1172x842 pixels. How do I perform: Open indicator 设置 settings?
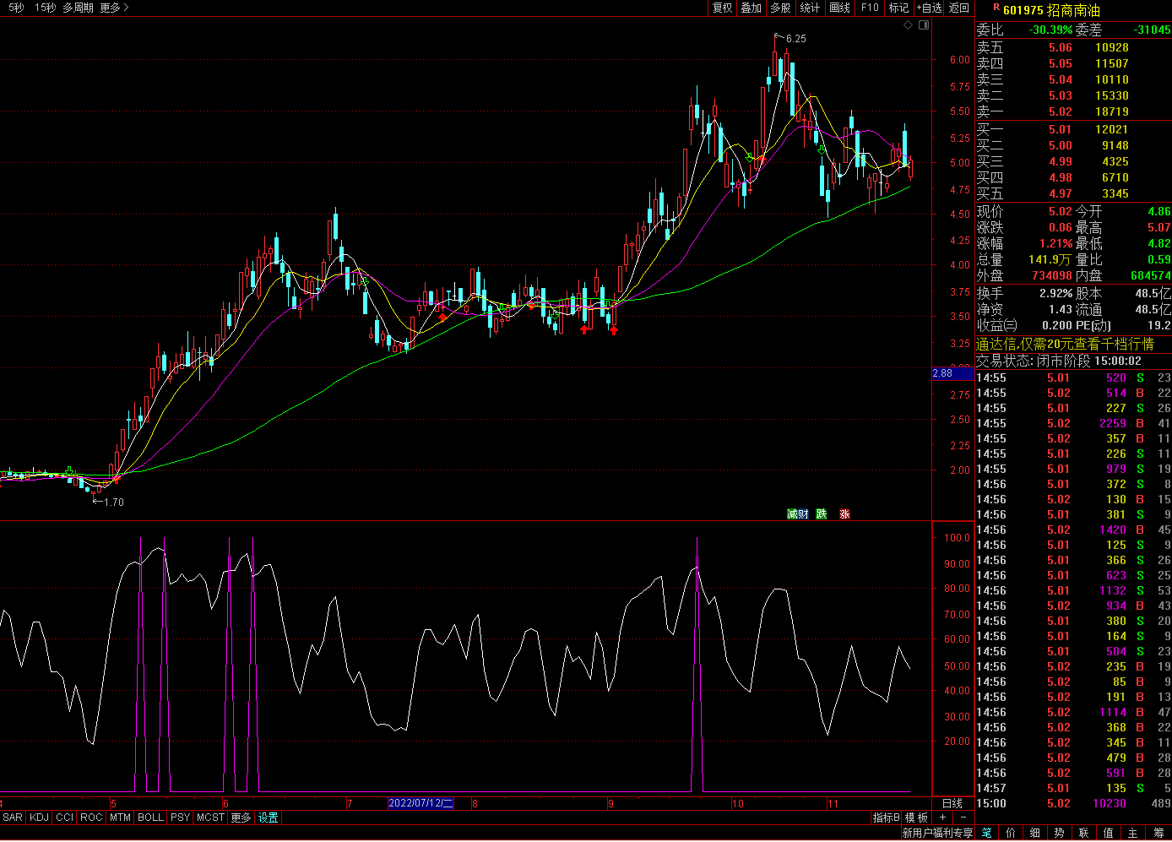(269, 818)
